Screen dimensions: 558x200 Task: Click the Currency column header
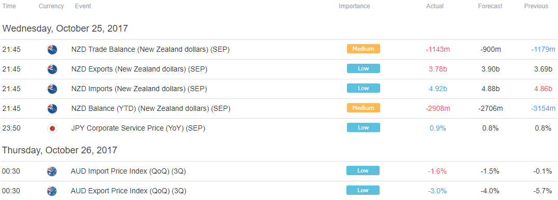click(51, 6)
